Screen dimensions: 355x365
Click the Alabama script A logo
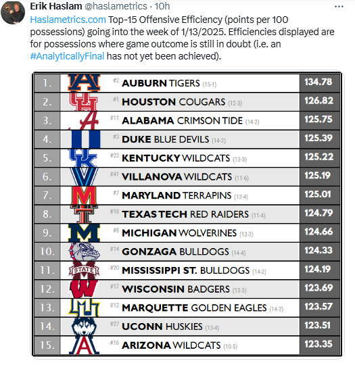(85, 120)
